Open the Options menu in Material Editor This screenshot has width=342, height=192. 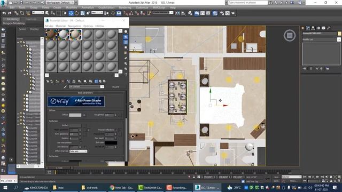pos(88,26)
